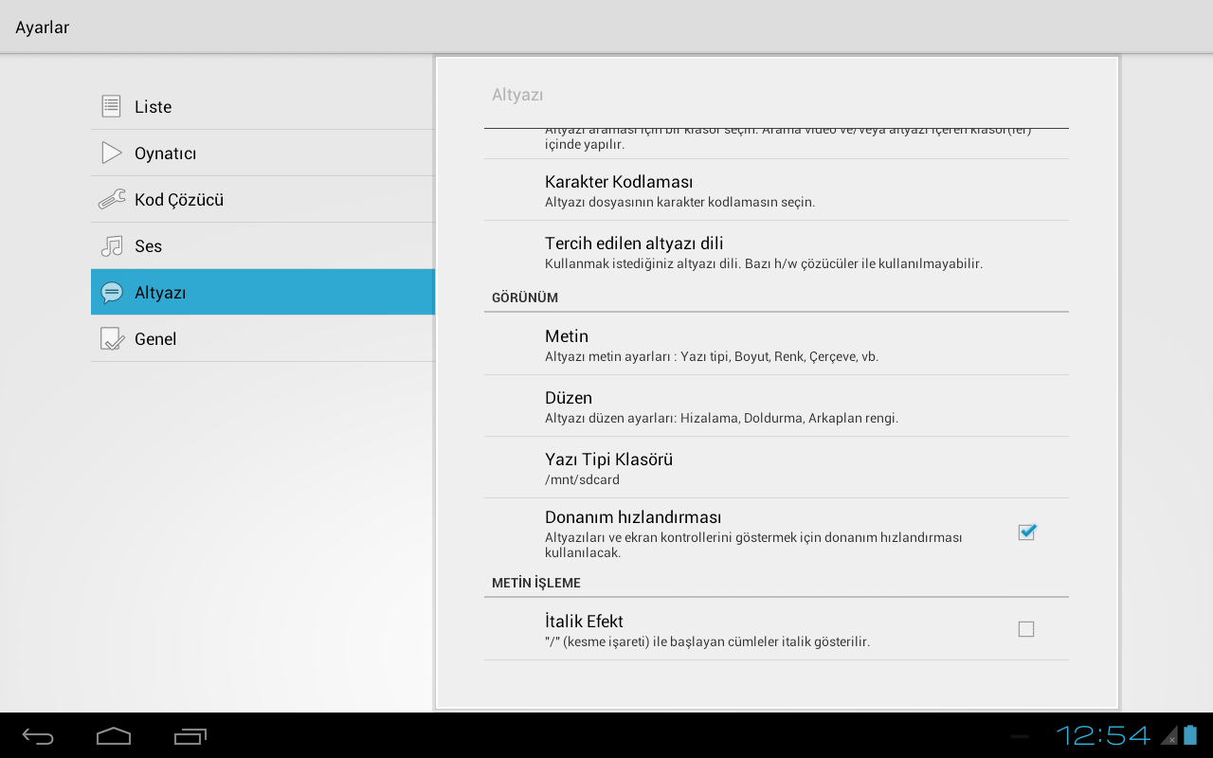Click the GÖRÜNÜM section header
The width and height of the screenshot is (1213, 758).
(x=525, y=298)
